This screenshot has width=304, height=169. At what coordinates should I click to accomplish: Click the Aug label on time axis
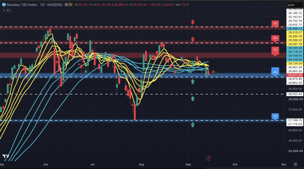coord(141,164)
